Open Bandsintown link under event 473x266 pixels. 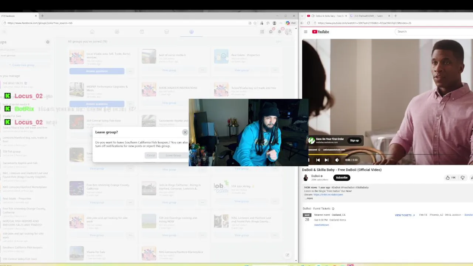321,225
